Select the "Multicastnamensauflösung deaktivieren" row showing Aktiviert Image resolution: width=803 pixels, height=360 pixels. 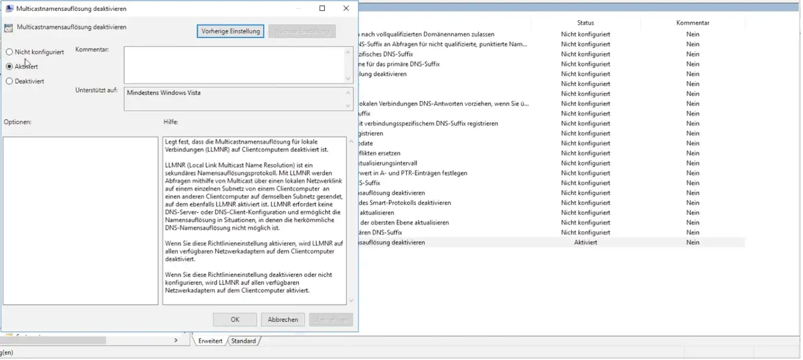551,243
